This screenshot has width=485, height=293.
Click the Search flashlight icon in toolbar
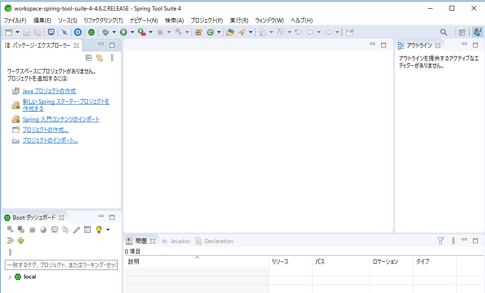tap(242, 32)
